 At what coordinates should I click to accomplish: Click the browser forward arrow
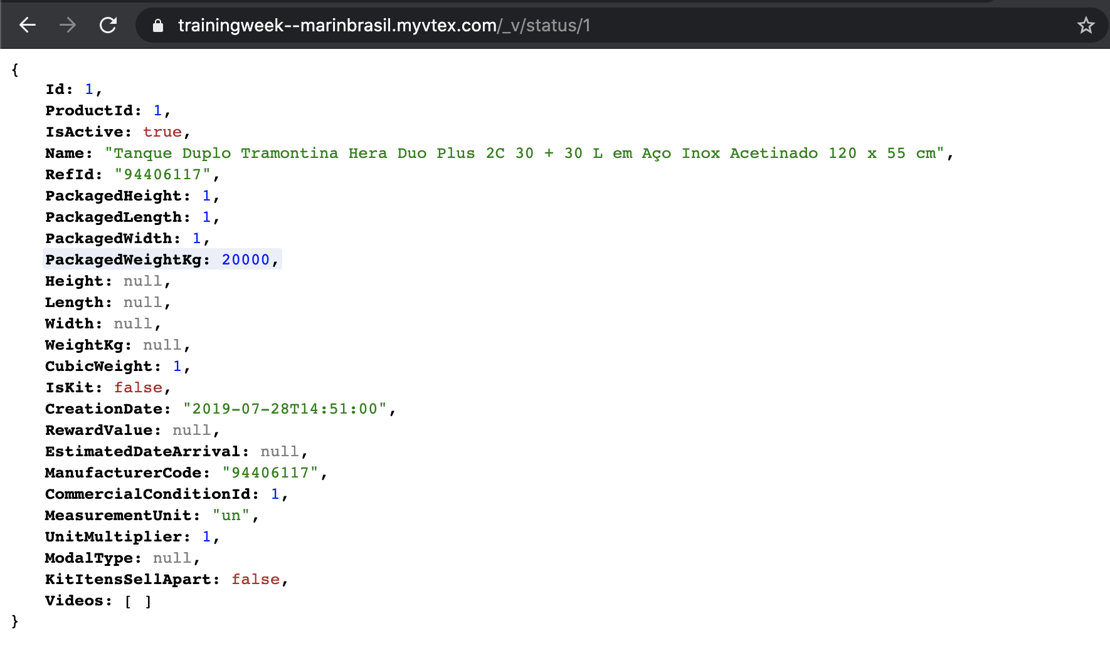click(68, 25)
